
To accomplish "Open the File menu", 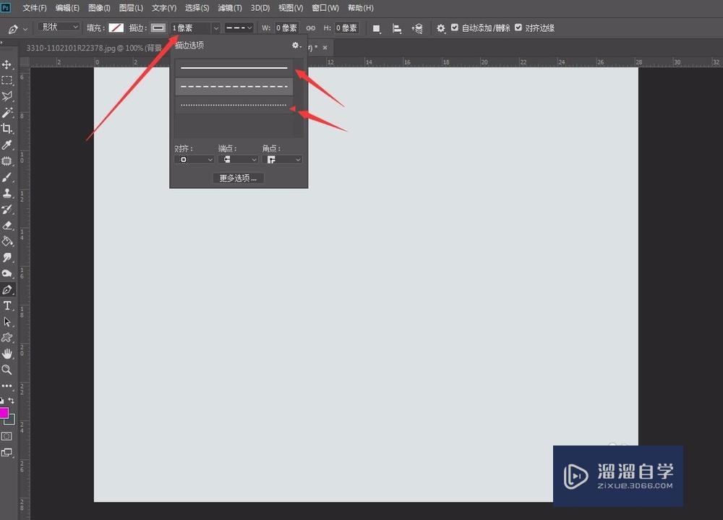I will point(35,8).
